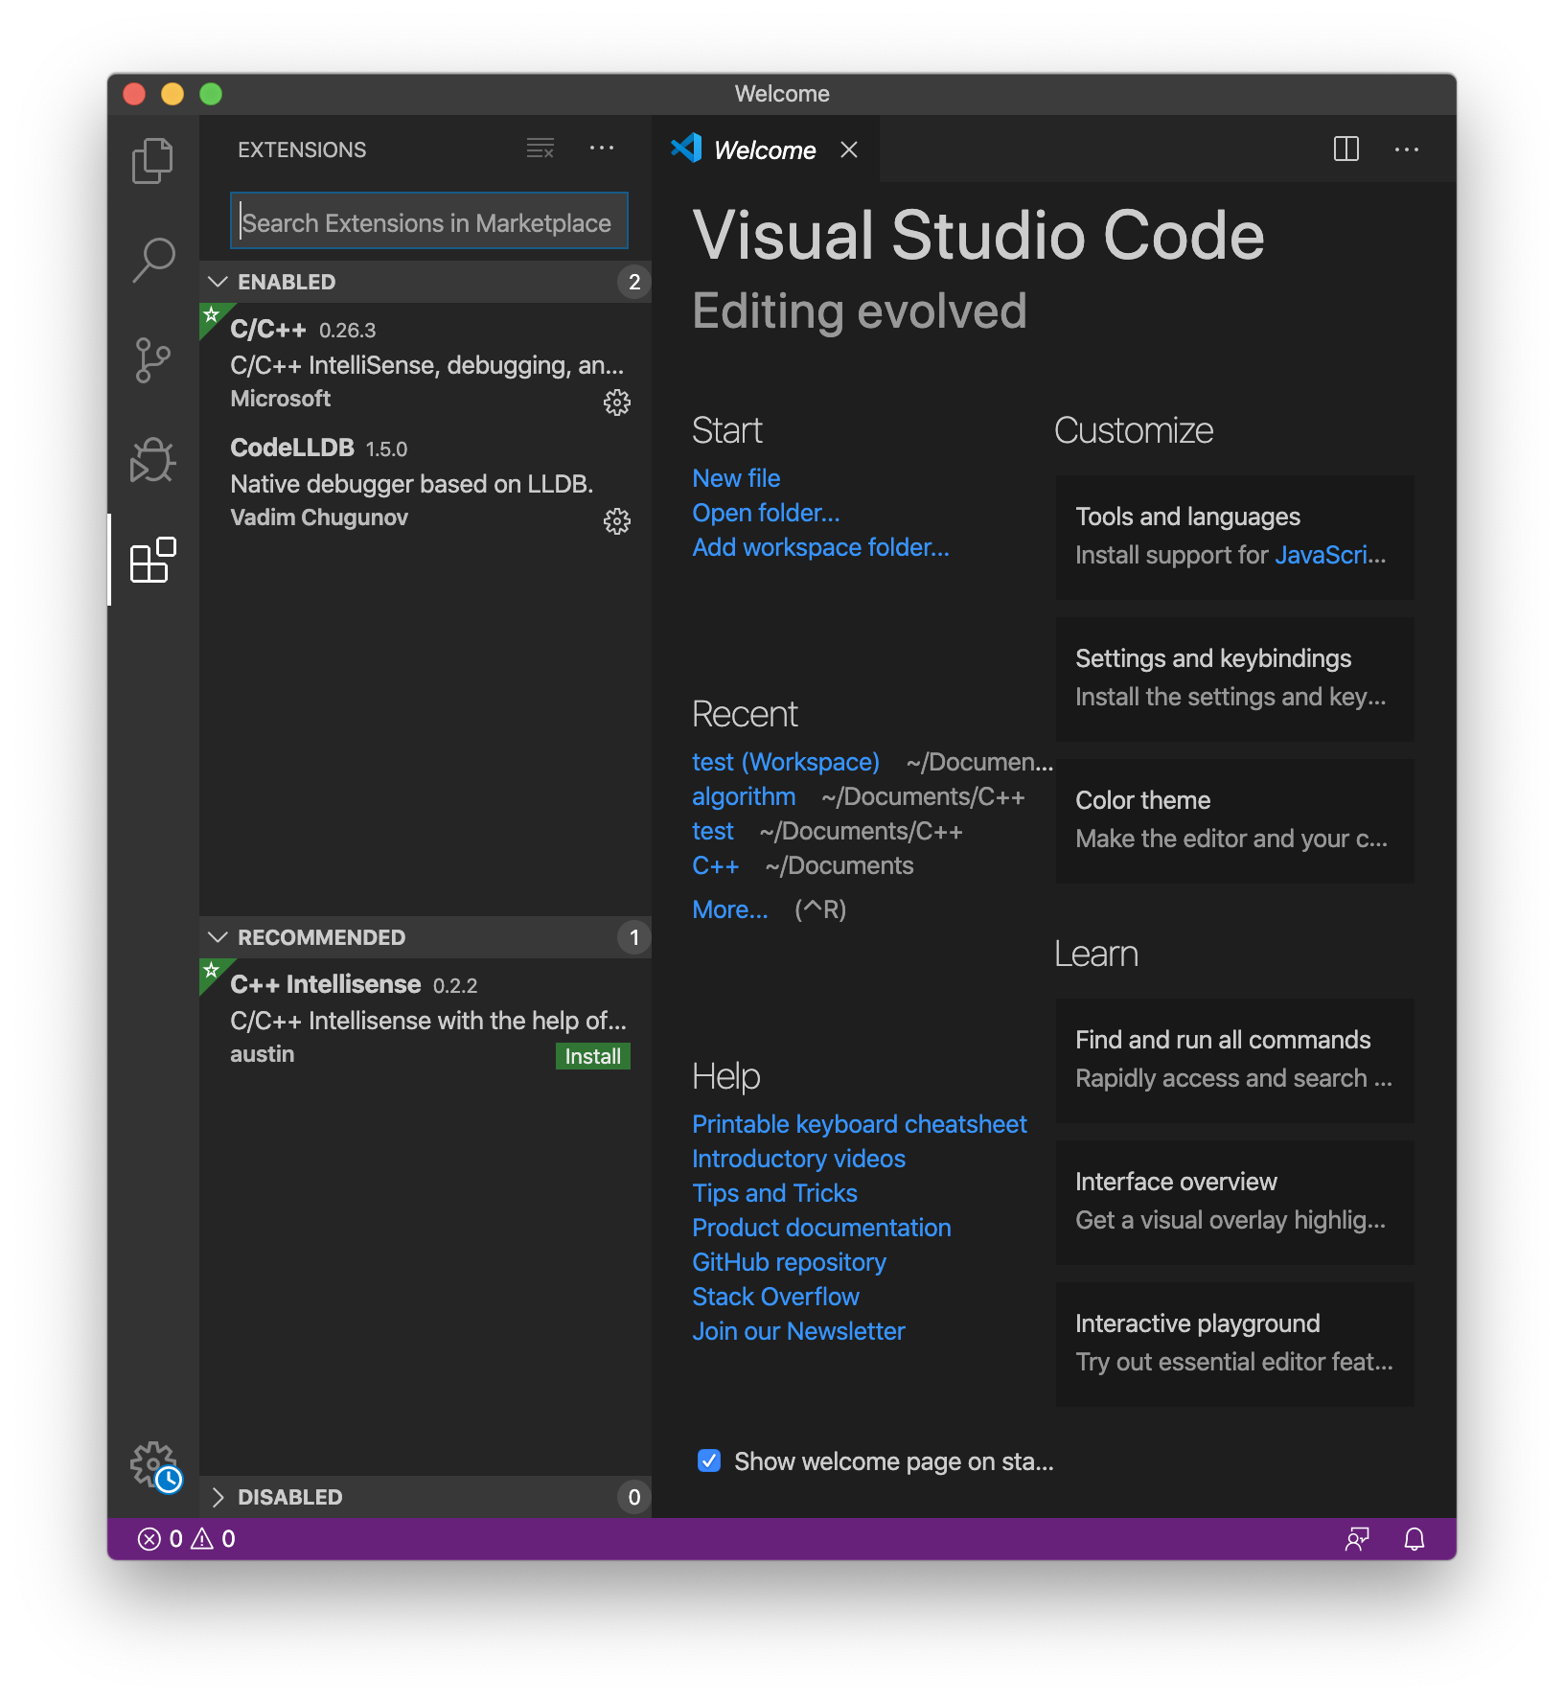Open Tools and languages card
Image resolution: width=1564 pixels, height=1702 pixels.
pyautogui.click(x=1234, y=537)
